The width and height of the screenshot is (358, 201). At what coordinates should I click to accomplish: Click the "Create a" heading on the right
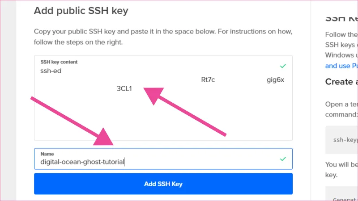341,82
